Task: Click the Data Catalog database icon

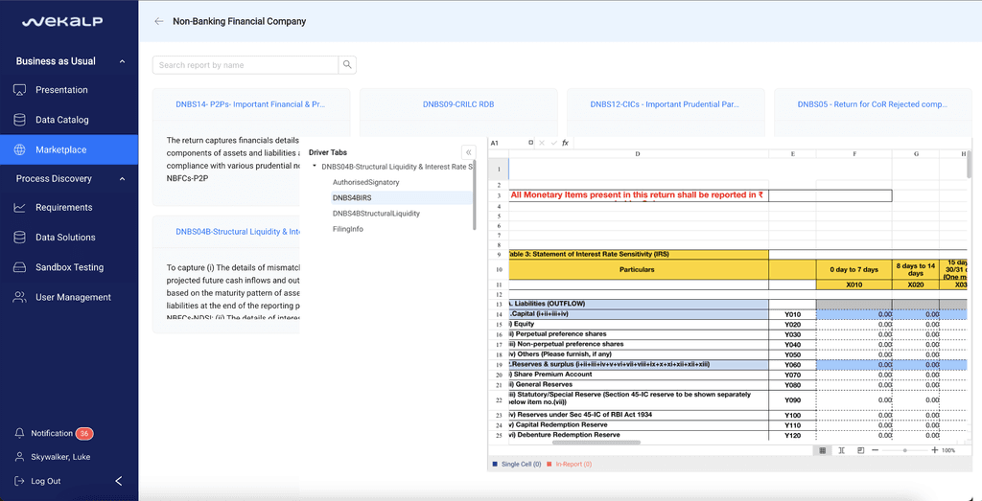Action: coord(19,120)
